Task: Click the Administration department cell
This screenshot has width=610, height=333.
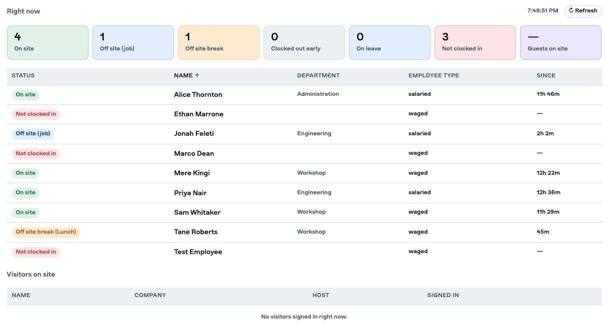Action: pyautogui.click(x=318, y=94)
